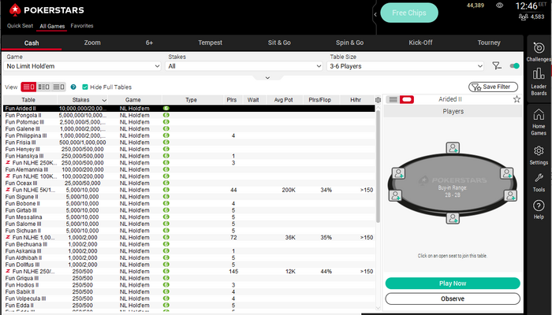Switch to the Cash tab
This screenshot has width=552, height=315.
tap(32, 43)
